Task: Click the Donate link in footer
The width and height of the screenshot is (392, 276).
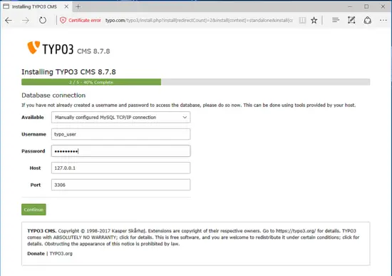Action: pyautogui.click(x=36, y=253)
